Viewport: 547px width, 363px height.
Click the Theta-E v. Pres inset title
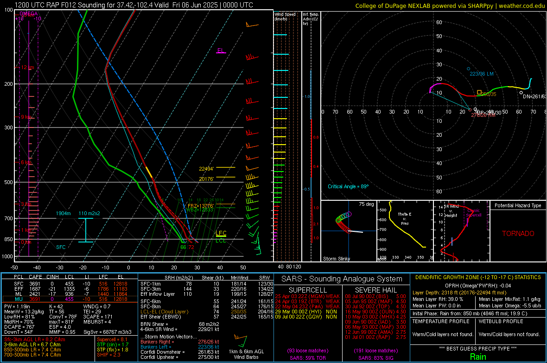click(x=405, y=218)
